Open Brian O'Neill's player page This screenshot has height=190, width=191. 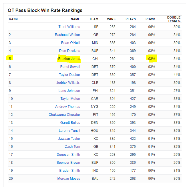(71, 43)
